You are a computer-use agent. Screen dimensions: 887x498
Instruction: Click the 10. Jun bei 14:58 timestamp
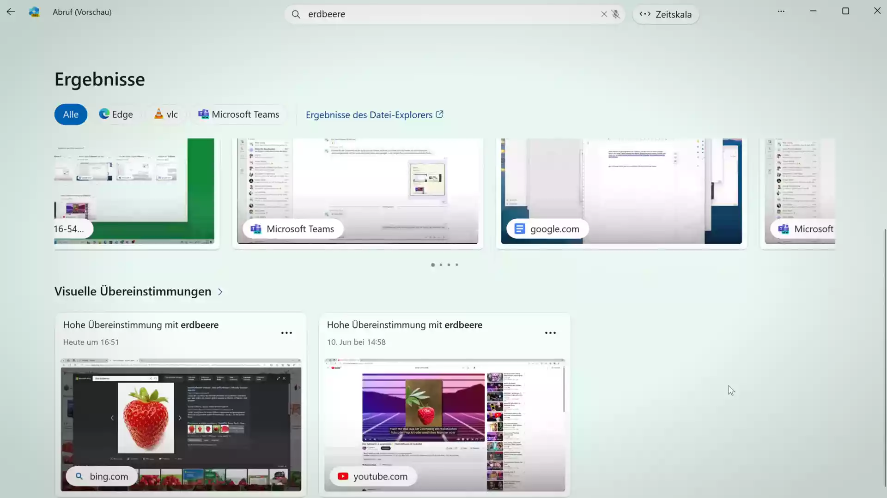[356, 342]
